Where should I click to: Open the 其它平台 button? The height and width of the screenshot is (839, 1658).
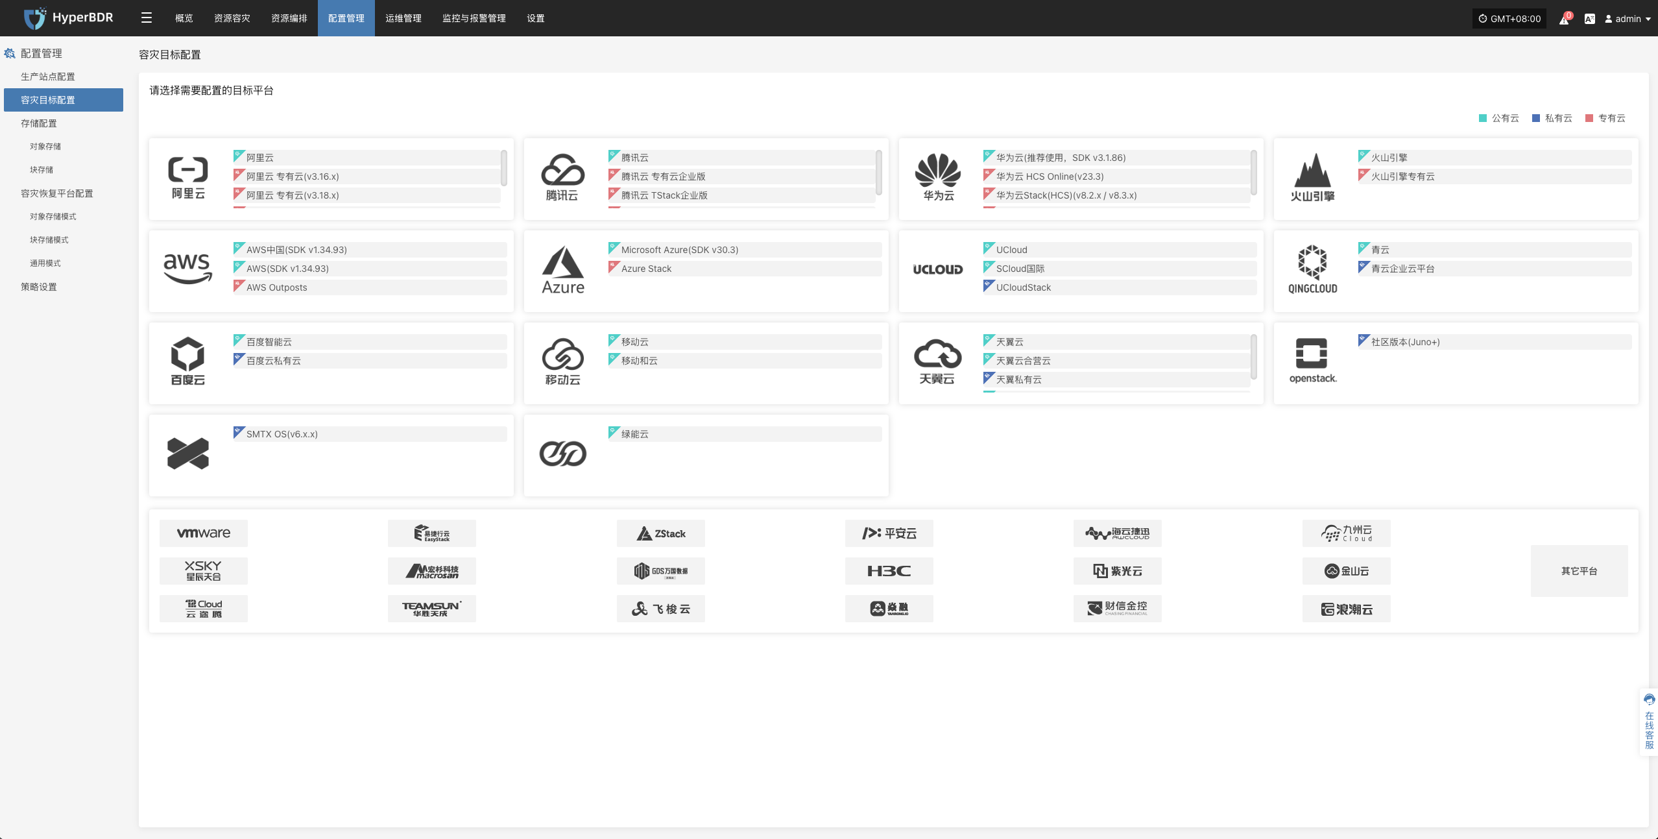point(1579,571)
